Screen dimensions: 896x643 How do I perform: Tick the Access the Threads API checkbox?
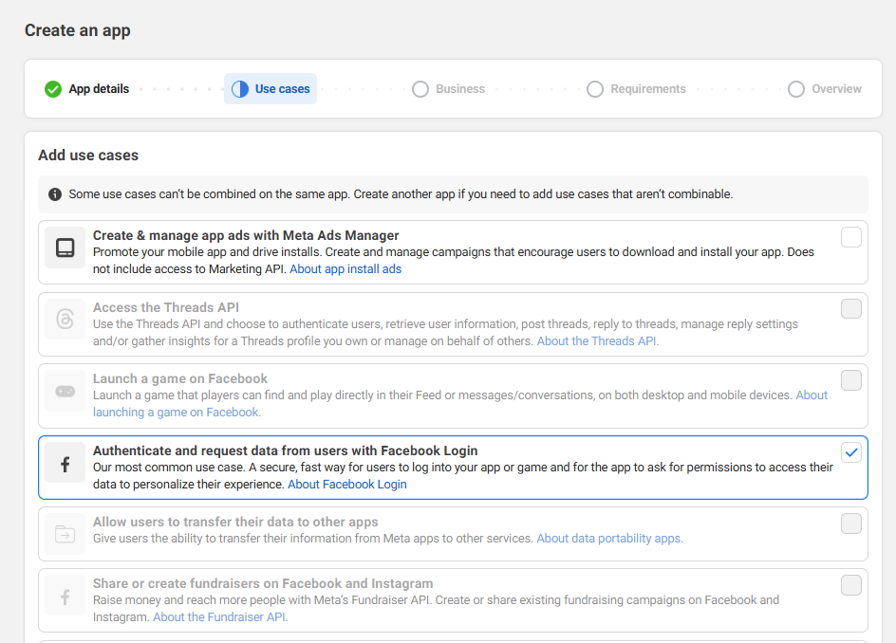pos(851,308)
